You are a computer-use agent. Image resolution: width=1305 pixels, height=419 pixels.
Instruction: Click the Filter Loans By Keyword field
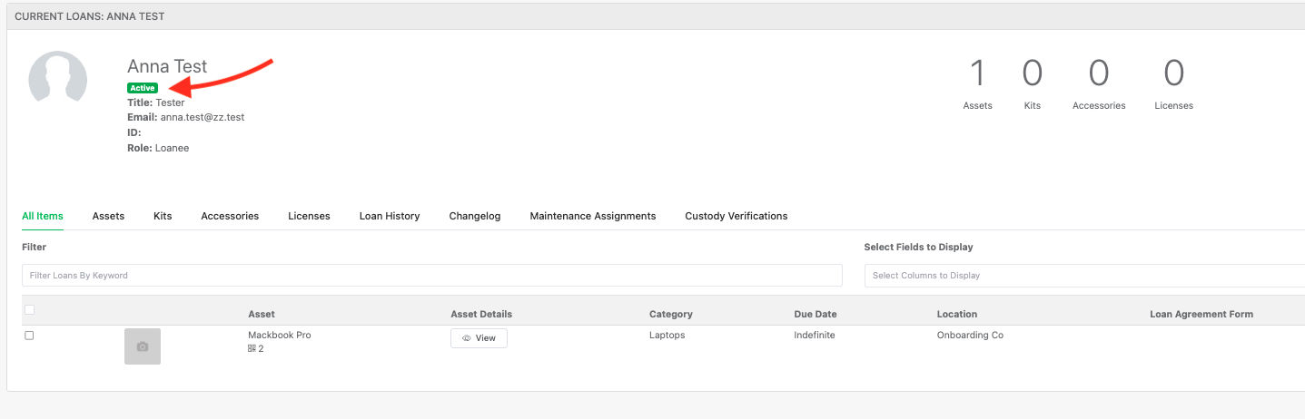(432, 276)
